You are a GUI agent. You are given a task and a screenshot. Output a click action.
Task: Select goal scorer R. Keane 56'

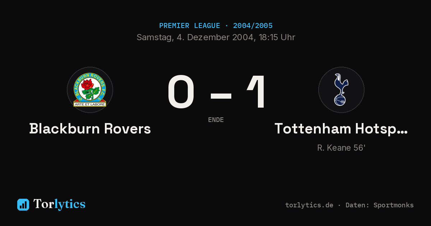[x=341, y=148]
